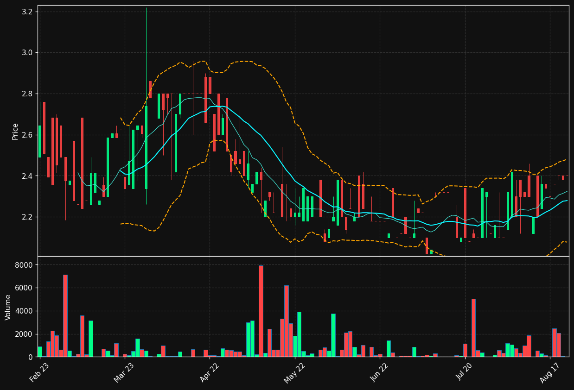Click the 'Apr 22' date label
Screen dimensions: 574x390
tap(209, 372)
